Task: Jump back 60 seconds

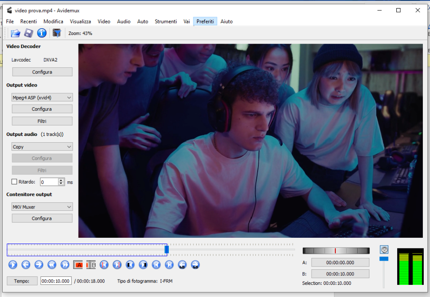Action: pyautogui.click(x=182, y=265)
